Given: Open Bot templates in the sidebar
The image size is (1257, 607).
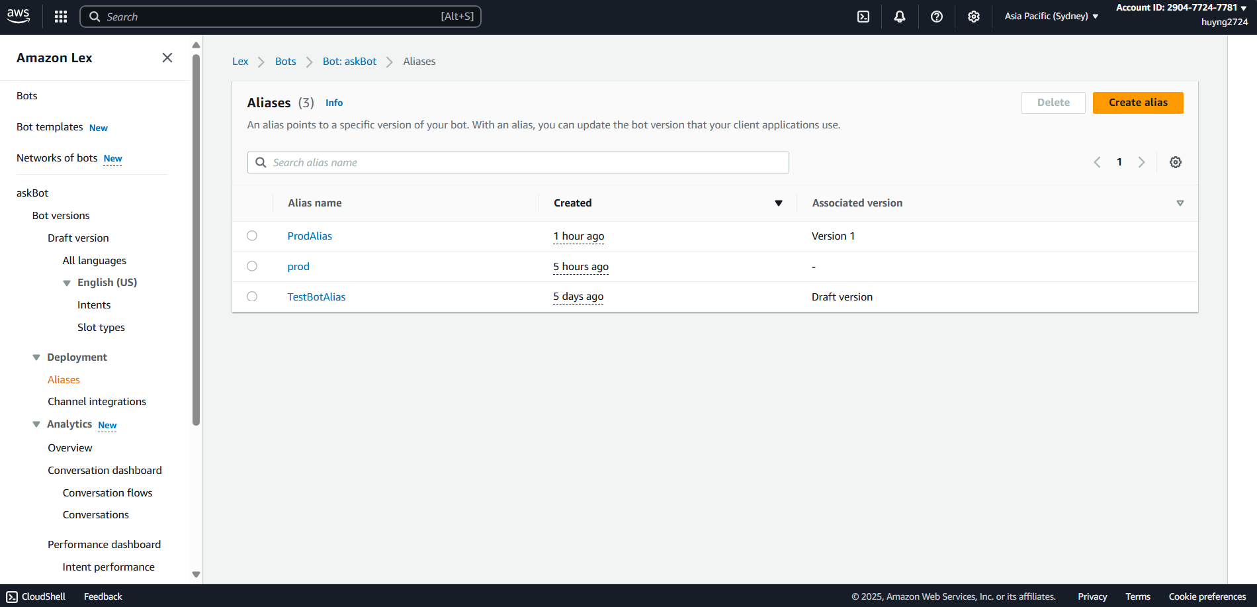Looking at the screenshot, I should click(x=50, y=127).
